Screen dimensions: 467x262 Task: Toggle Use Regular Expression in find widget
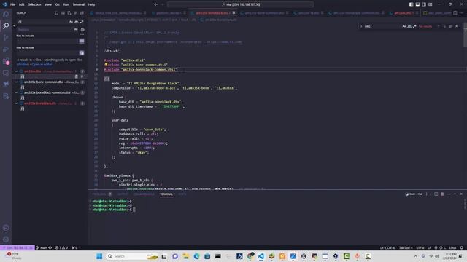[x=414, y=26]
